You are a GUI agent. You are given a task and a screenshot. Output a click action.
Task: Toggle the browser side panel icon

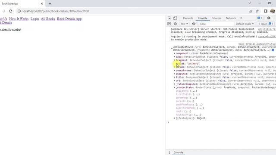point(266,11)
